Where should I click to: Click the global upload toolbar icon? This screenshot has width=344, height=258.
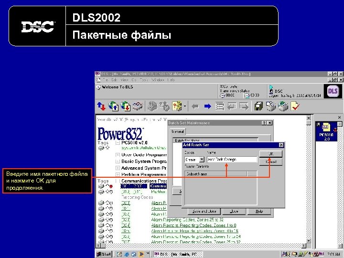tap(113, 107)
